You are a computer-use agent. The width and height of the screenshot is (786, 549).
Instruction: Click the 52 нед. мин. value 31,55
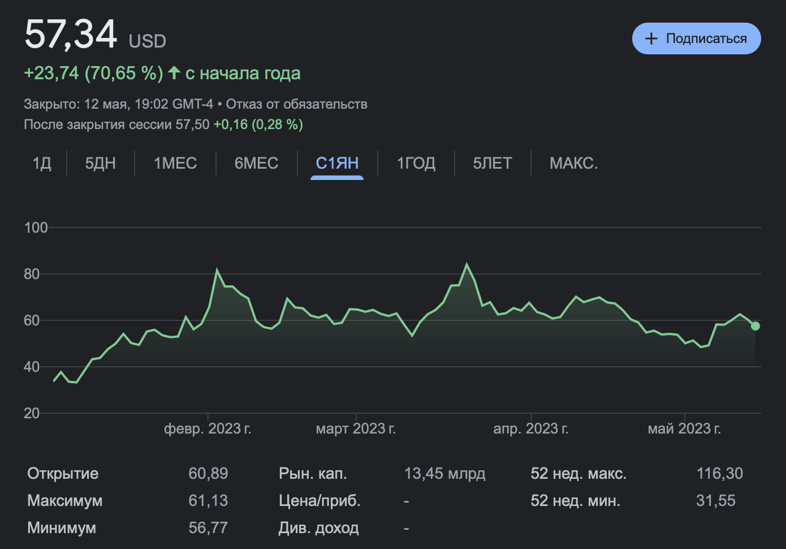pyautogui.click(x=716, y=500)
